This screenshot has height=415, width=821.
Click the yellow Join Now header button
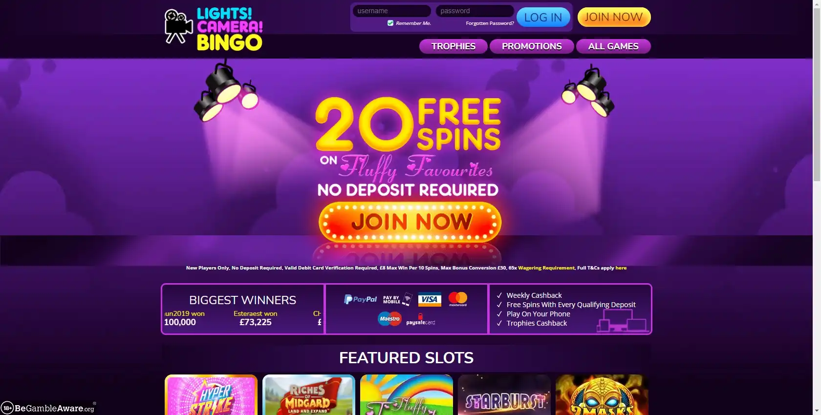[x=614, y=17]
